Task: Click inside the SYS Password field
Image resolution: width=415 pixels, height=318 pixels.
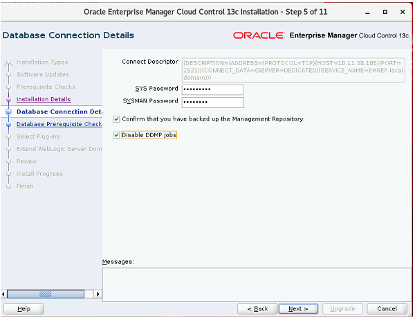Action: pos(212,89)
